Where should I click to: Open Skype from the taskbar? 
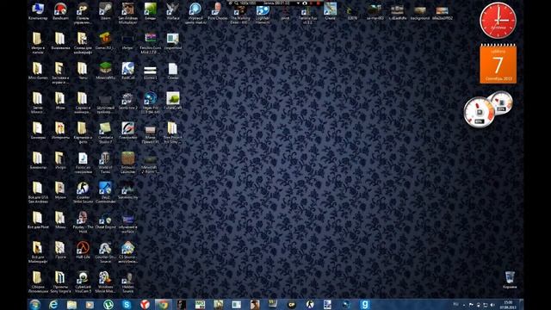[127, 304]
